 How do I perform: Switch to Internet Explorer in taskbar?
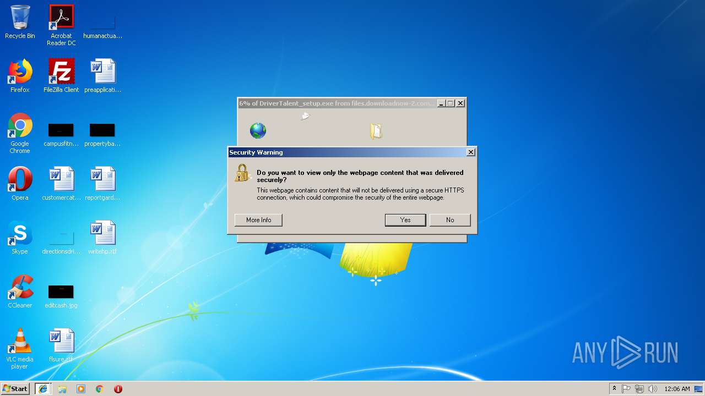42,389
